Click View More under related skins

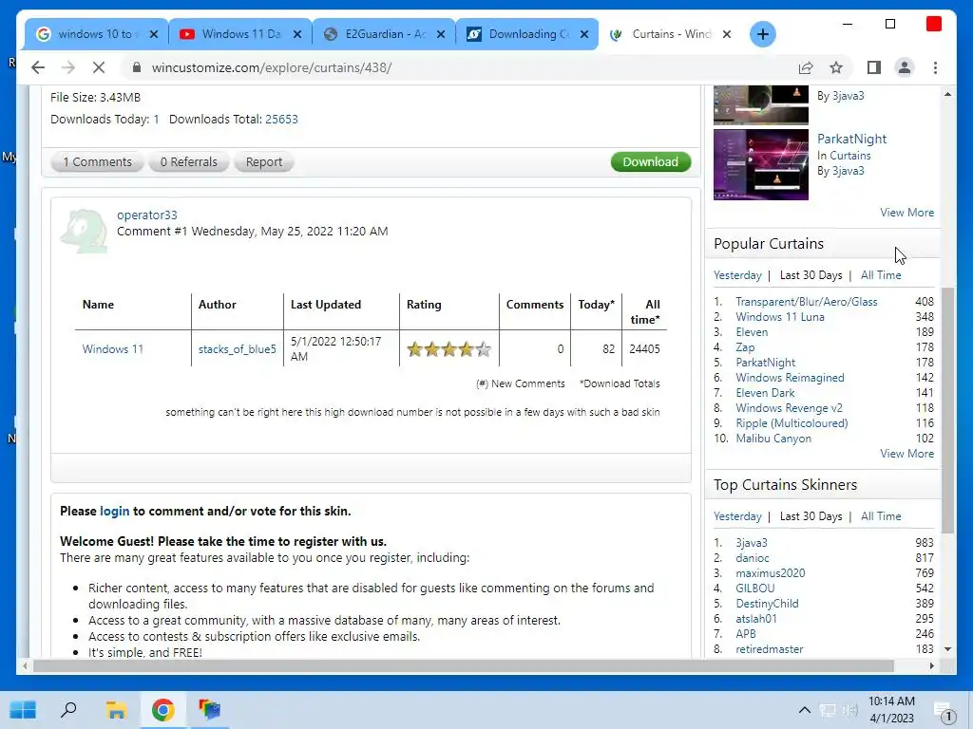tap(906, 213)
